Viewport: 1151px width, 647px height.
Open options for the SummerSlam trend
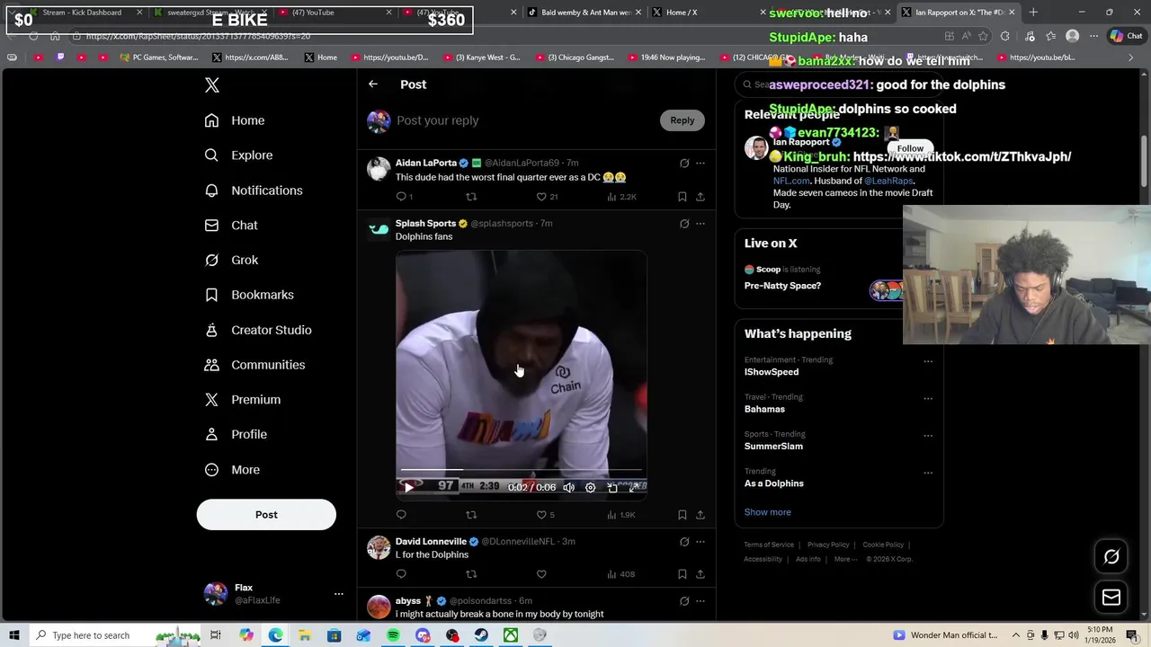click(928, 436)
